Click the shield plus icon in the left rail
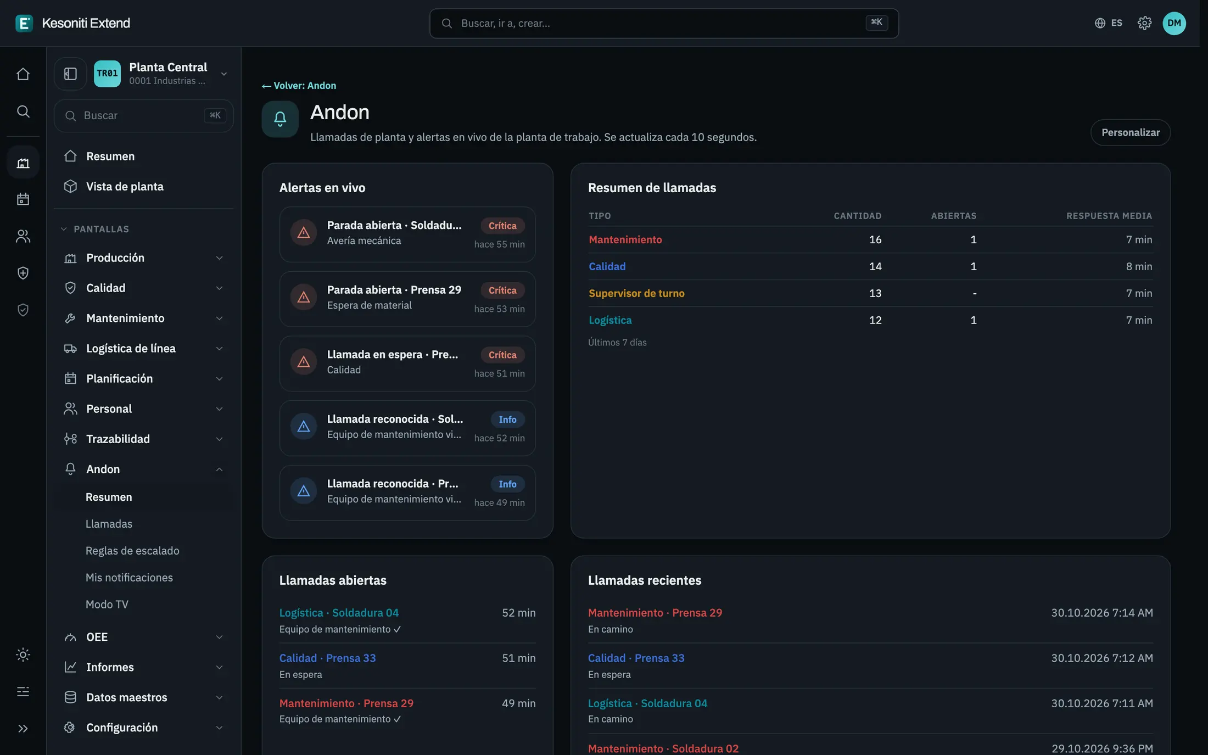 pos(23,273)
